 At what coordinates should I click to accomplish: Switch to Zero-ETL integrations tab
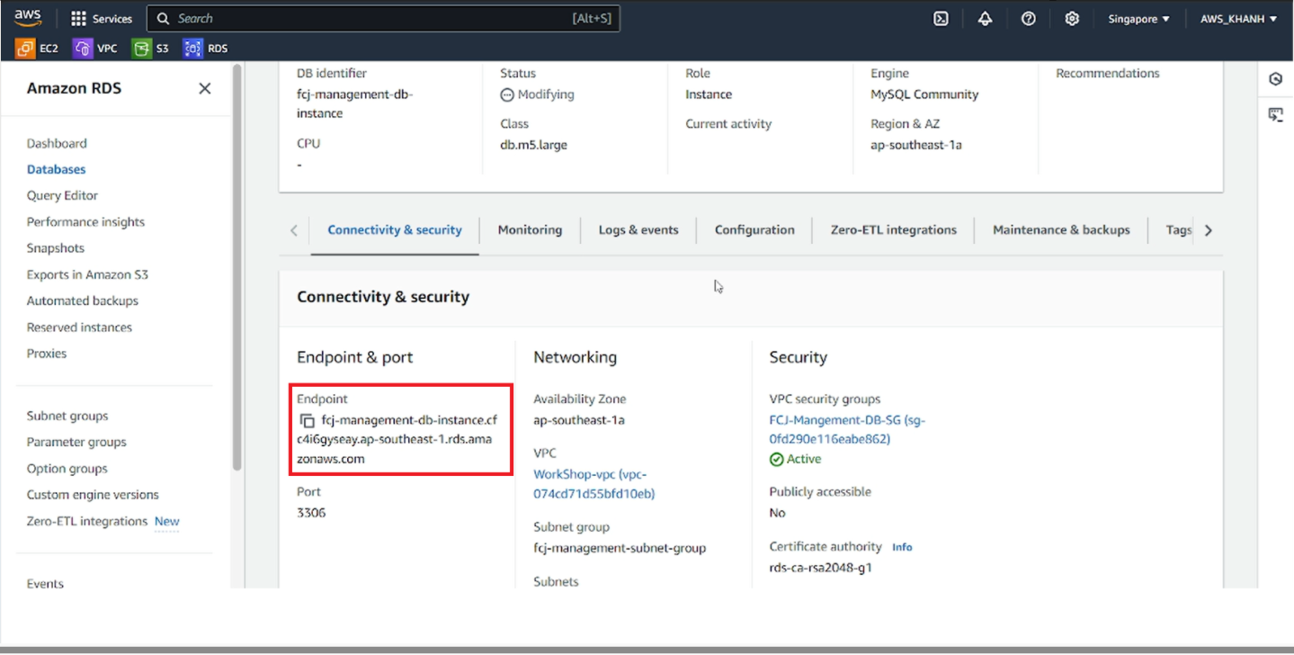pos(894,230)
